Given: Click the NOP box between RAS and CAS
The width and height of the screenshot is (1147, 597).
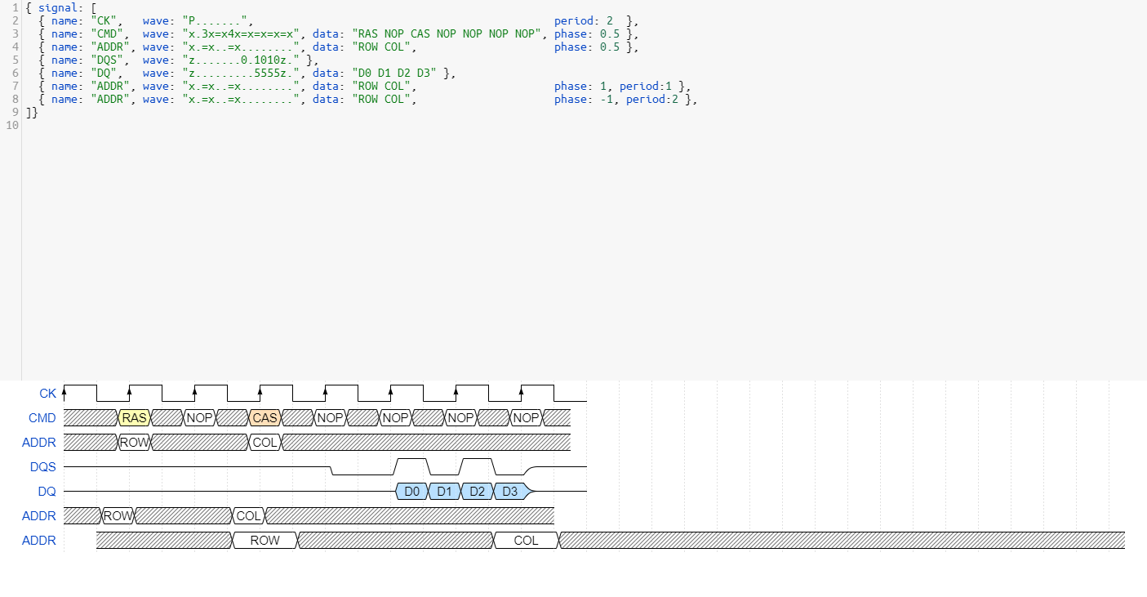Looking at the screenshot, I should click(x=199, y=418).
